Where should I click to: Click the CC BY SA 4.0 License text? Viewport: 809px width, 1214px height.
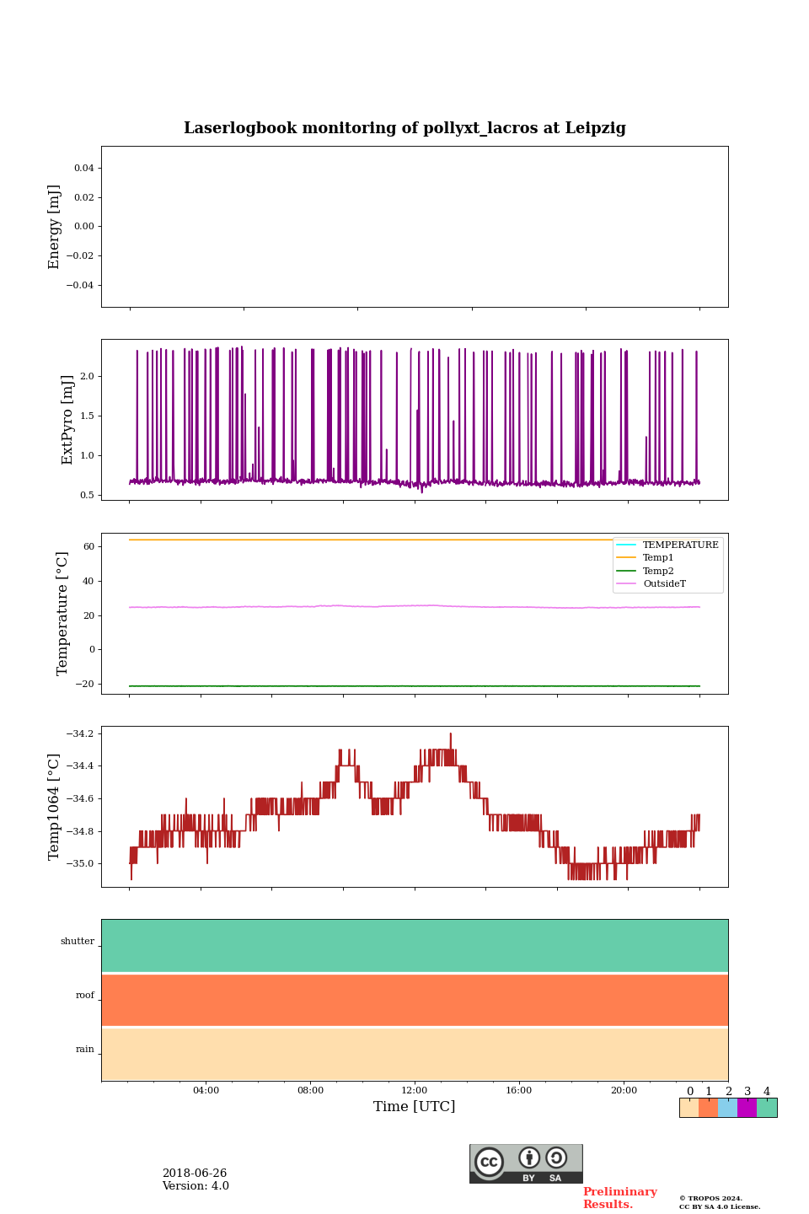tap(720, 1206)
